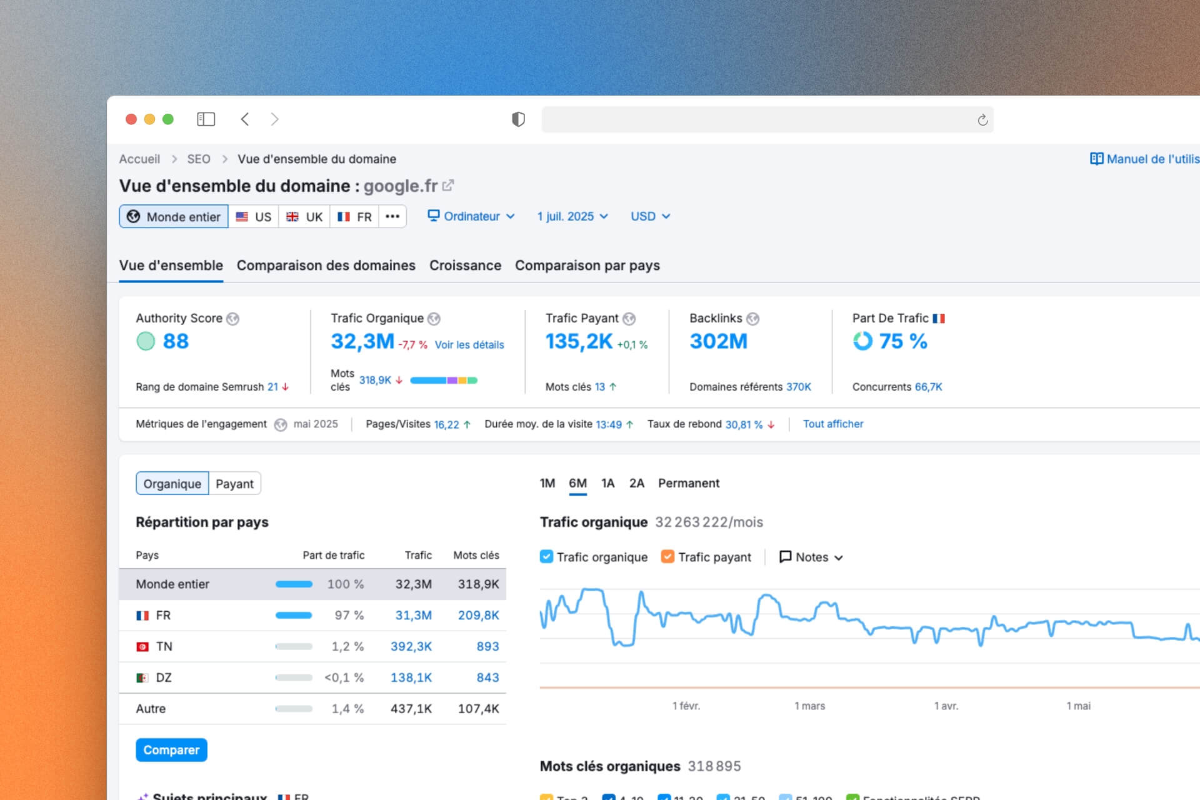Click the browser address bar
1200x800 pixels.
767,119
